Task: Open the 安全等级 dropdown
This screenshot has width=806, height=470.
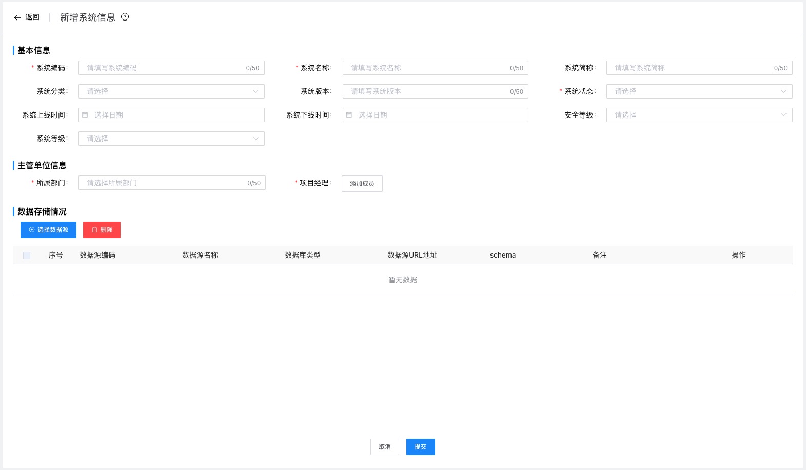Action: click(699, 115)
